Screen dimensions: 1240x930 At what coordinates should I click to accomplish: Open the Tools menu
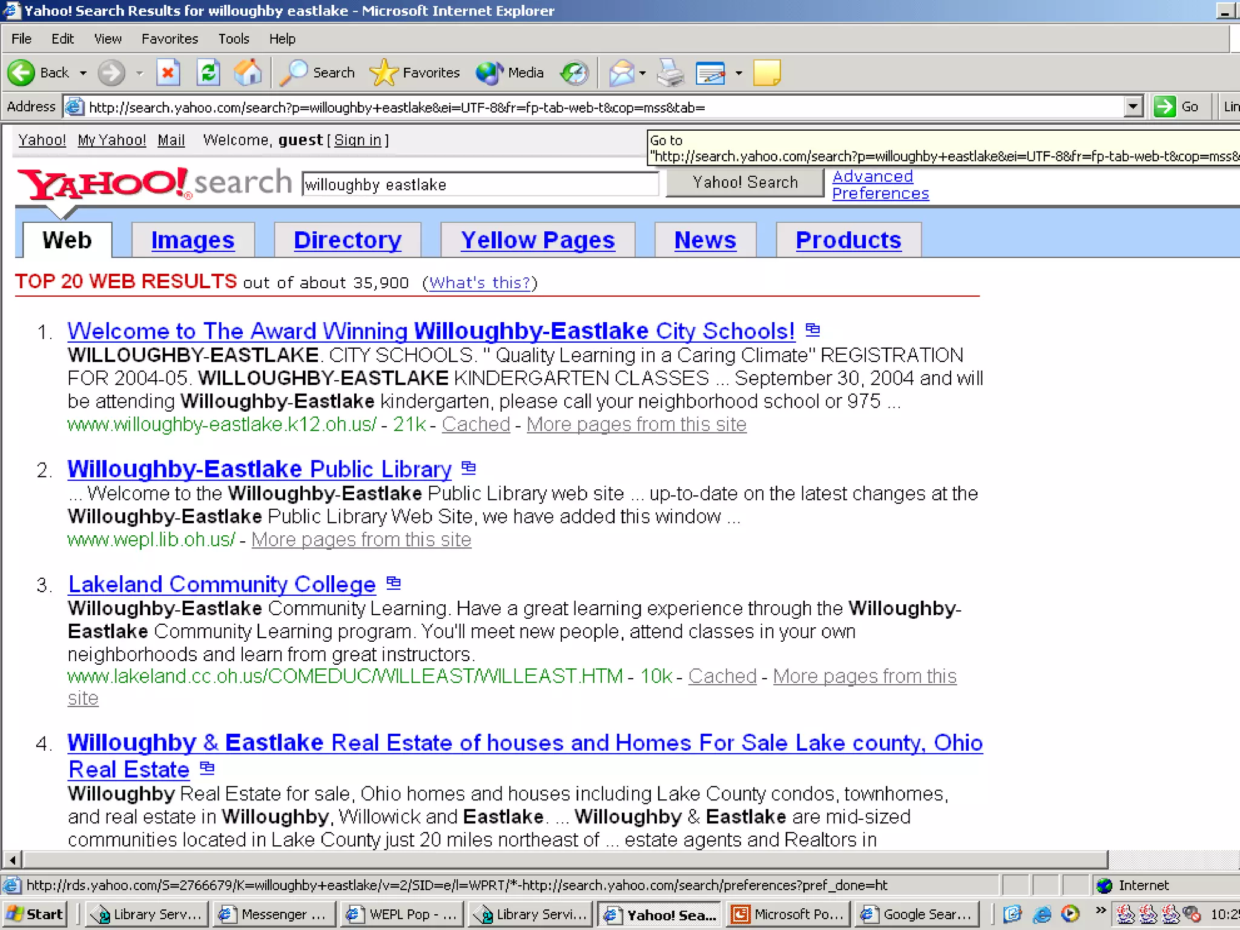233,39
